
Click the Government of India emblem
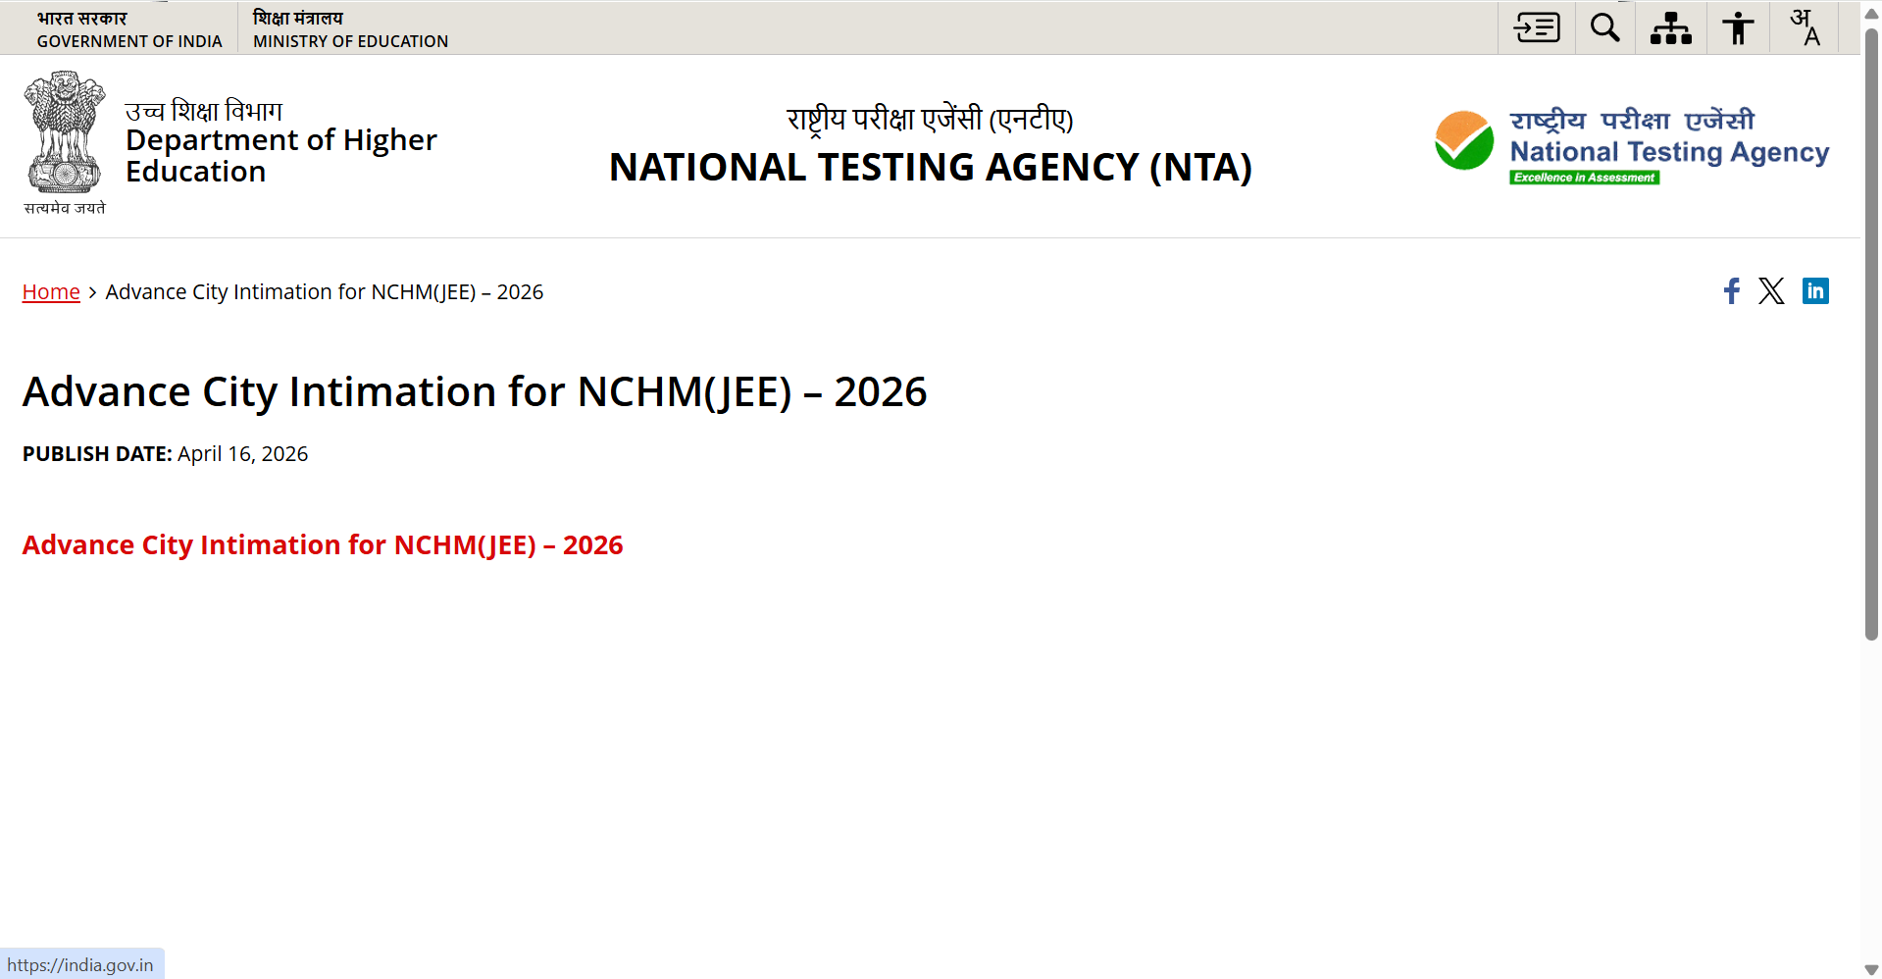tap(65, 134)
